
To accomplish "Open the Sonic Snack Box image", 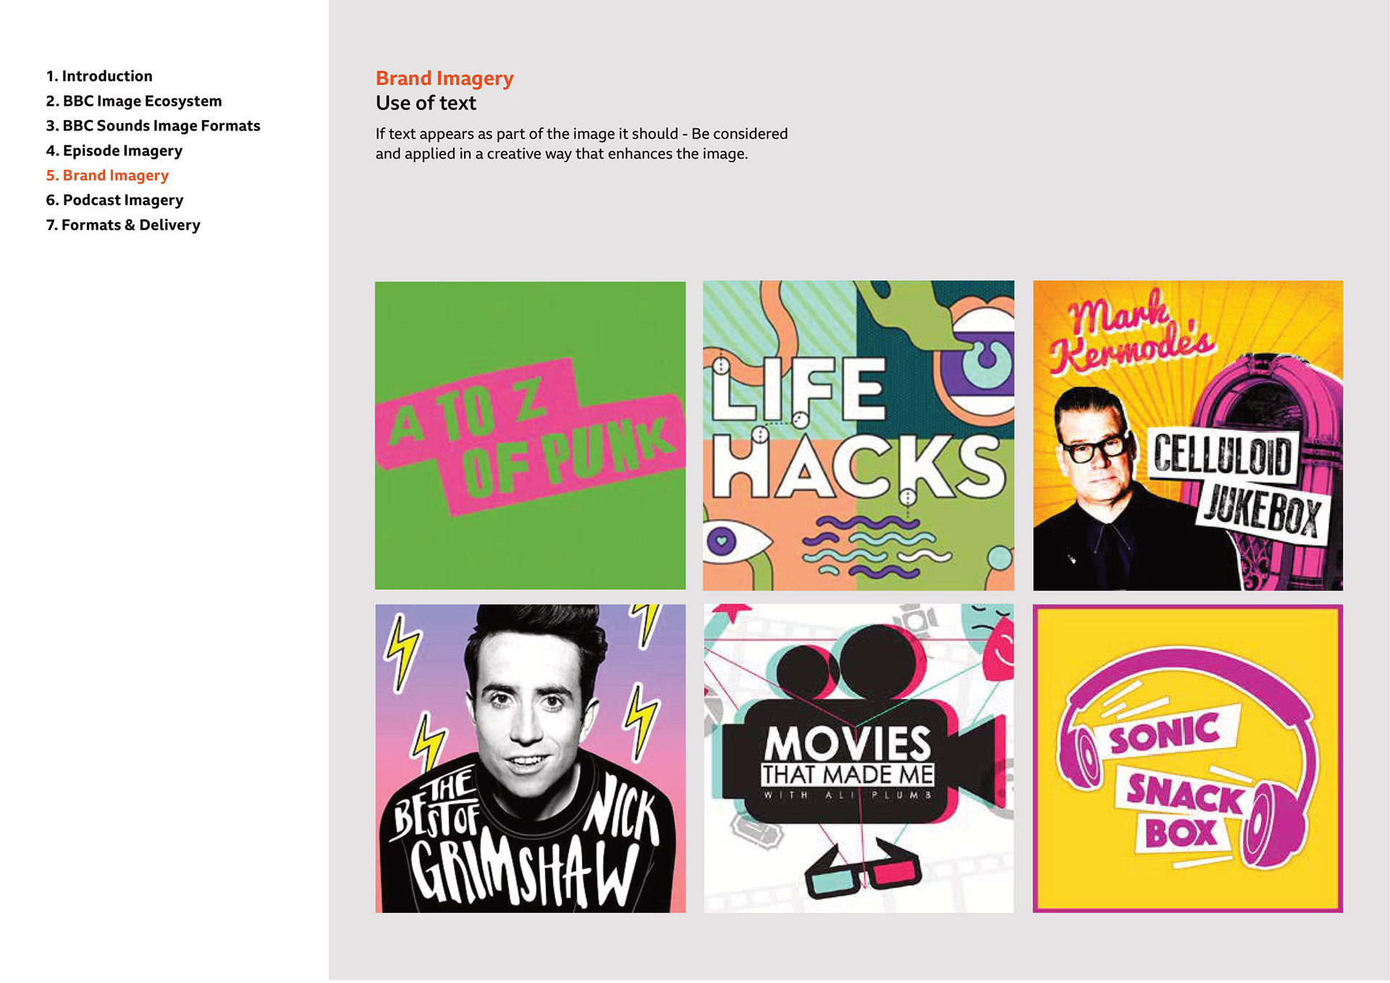I will coord(1187,758).
